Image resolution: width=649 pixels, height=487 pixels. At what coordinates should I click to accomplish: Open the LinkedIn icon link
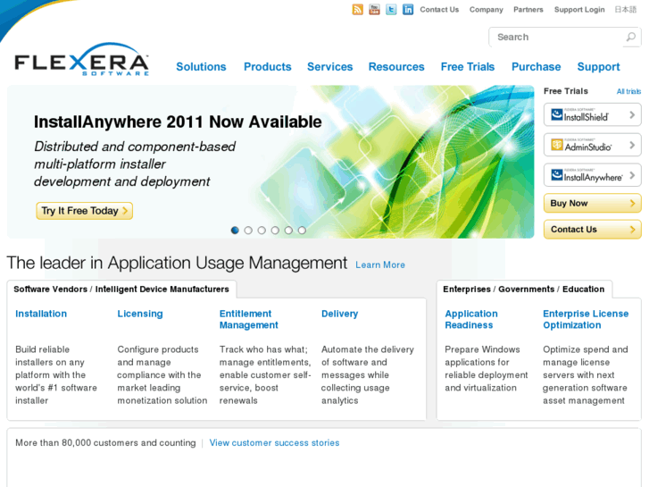point(408,9)
